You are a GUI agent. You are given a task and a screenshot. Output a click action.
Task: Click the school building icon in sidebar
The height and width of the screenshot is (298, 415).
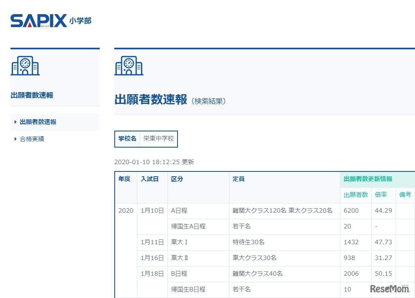(x=25, y=66)
